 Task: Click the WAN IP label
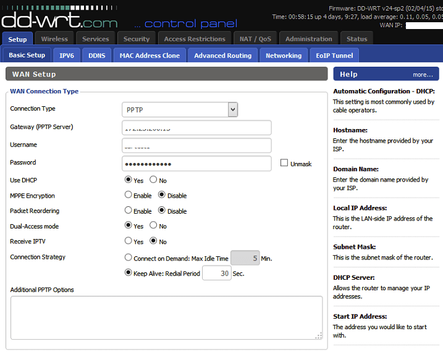tap(390, 25)
